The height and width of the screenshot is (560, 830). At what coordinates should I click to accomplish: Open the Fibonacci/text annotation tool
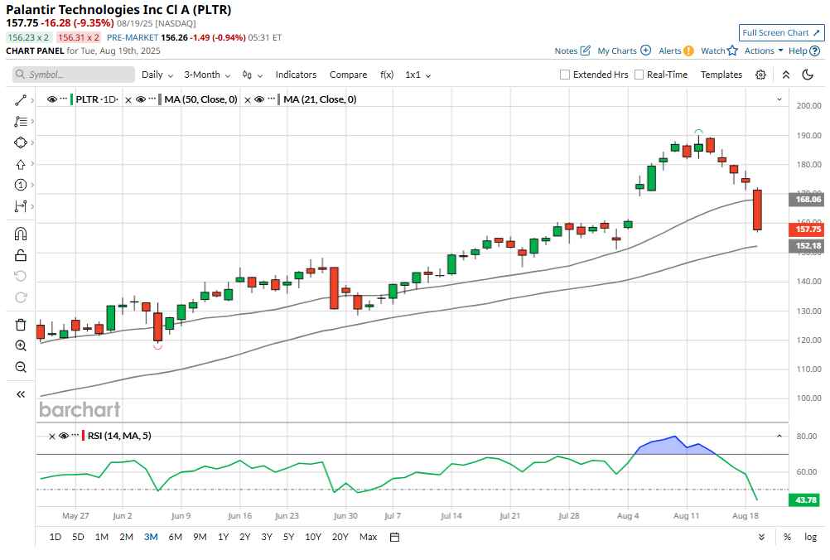(21, 121)
